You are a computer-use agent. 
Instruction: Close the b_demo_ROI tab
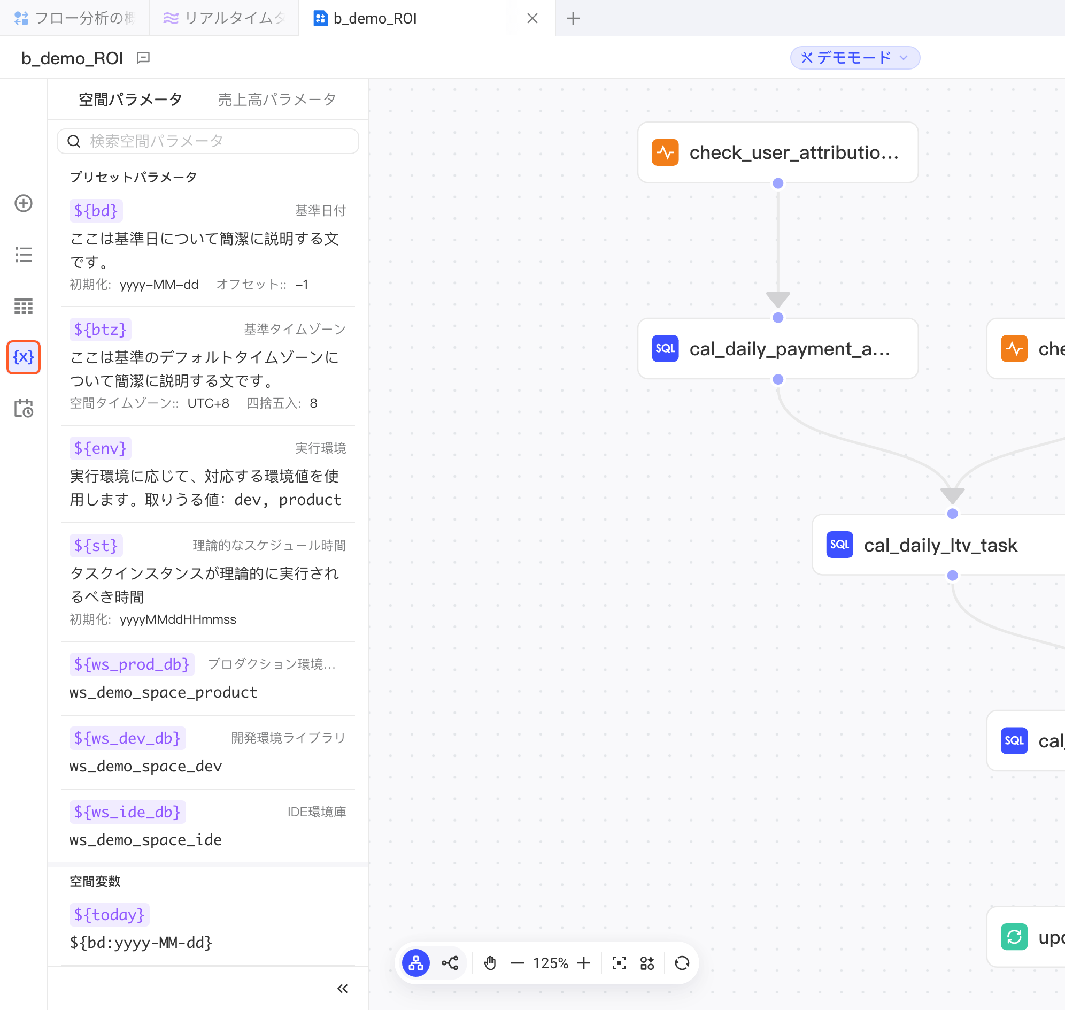[532, 18]
